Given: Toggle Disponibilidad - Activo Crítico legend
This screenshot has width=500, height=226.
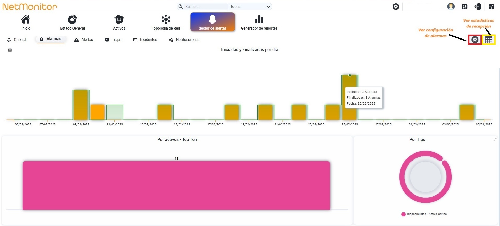Looking at the screenshot, I should pyautogui.click(x=424, y=214).
